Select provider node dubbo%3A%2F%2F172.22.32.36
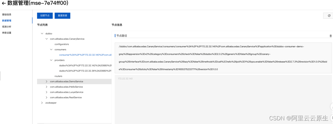The image size is (333, 124). [85, 71]
